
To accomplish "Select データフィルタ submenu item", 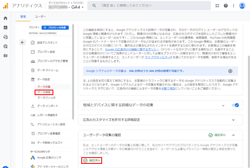I will pos(47,98).
